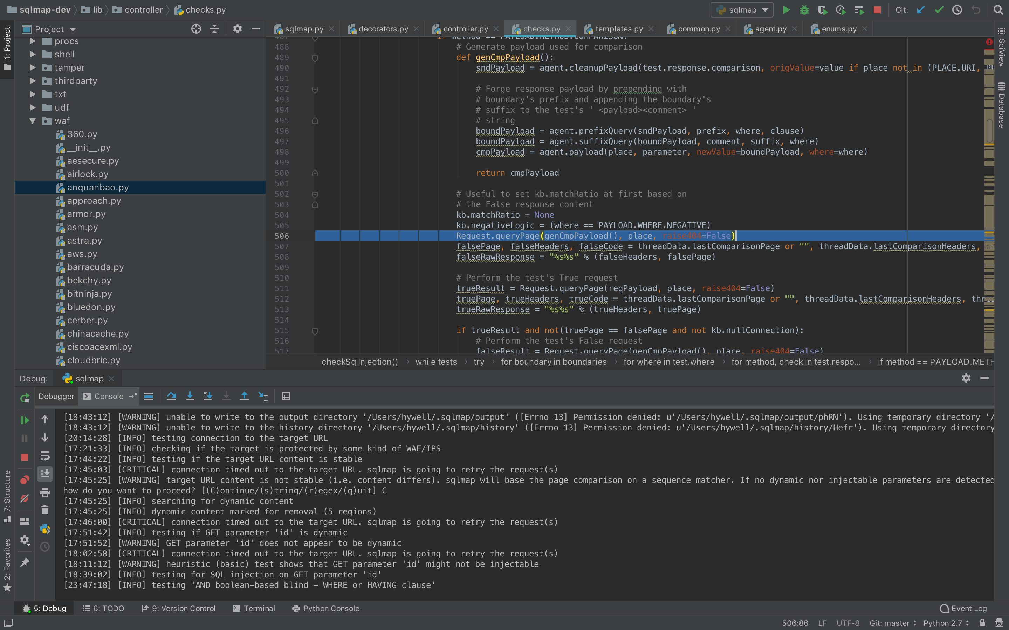Stop the running sqlmap process
Image resolution: width=1009 pixels, height=630 pixels.
(x=877, y=9)
